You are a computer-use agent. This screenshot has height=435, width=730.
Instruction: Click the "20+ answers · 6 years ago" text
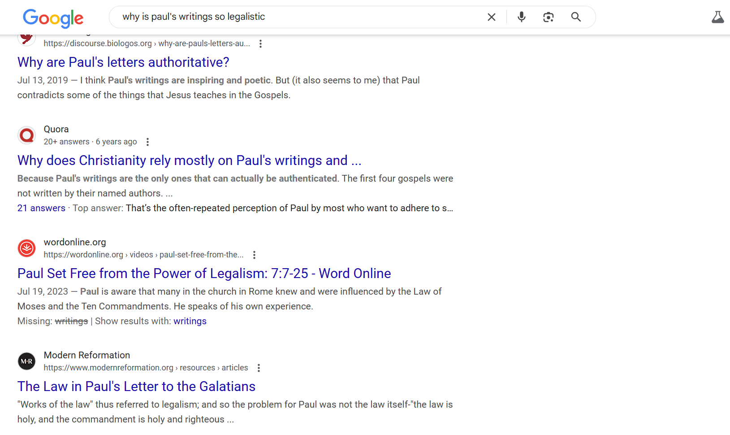(x=90, y=142)
